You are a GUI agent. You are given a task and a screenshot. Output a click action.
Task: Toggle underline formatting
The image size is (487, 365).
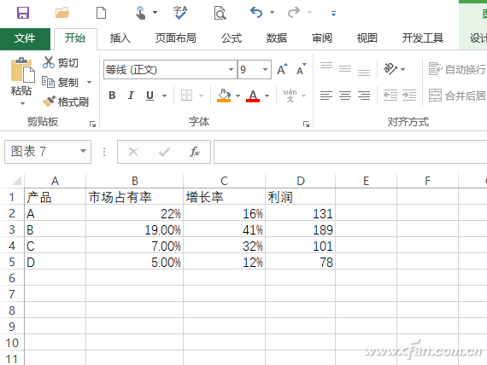pos(150,96)
